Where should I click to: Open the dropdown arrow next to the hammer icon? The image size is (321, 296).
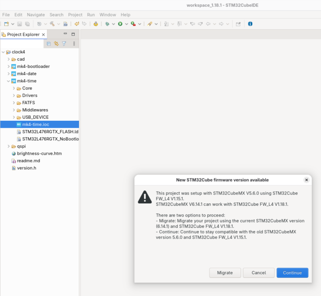59,24
